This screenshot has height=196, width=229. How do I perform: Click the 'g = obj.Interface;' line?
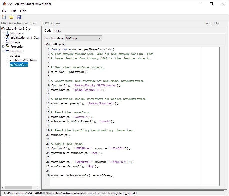(x=69, y=72)
